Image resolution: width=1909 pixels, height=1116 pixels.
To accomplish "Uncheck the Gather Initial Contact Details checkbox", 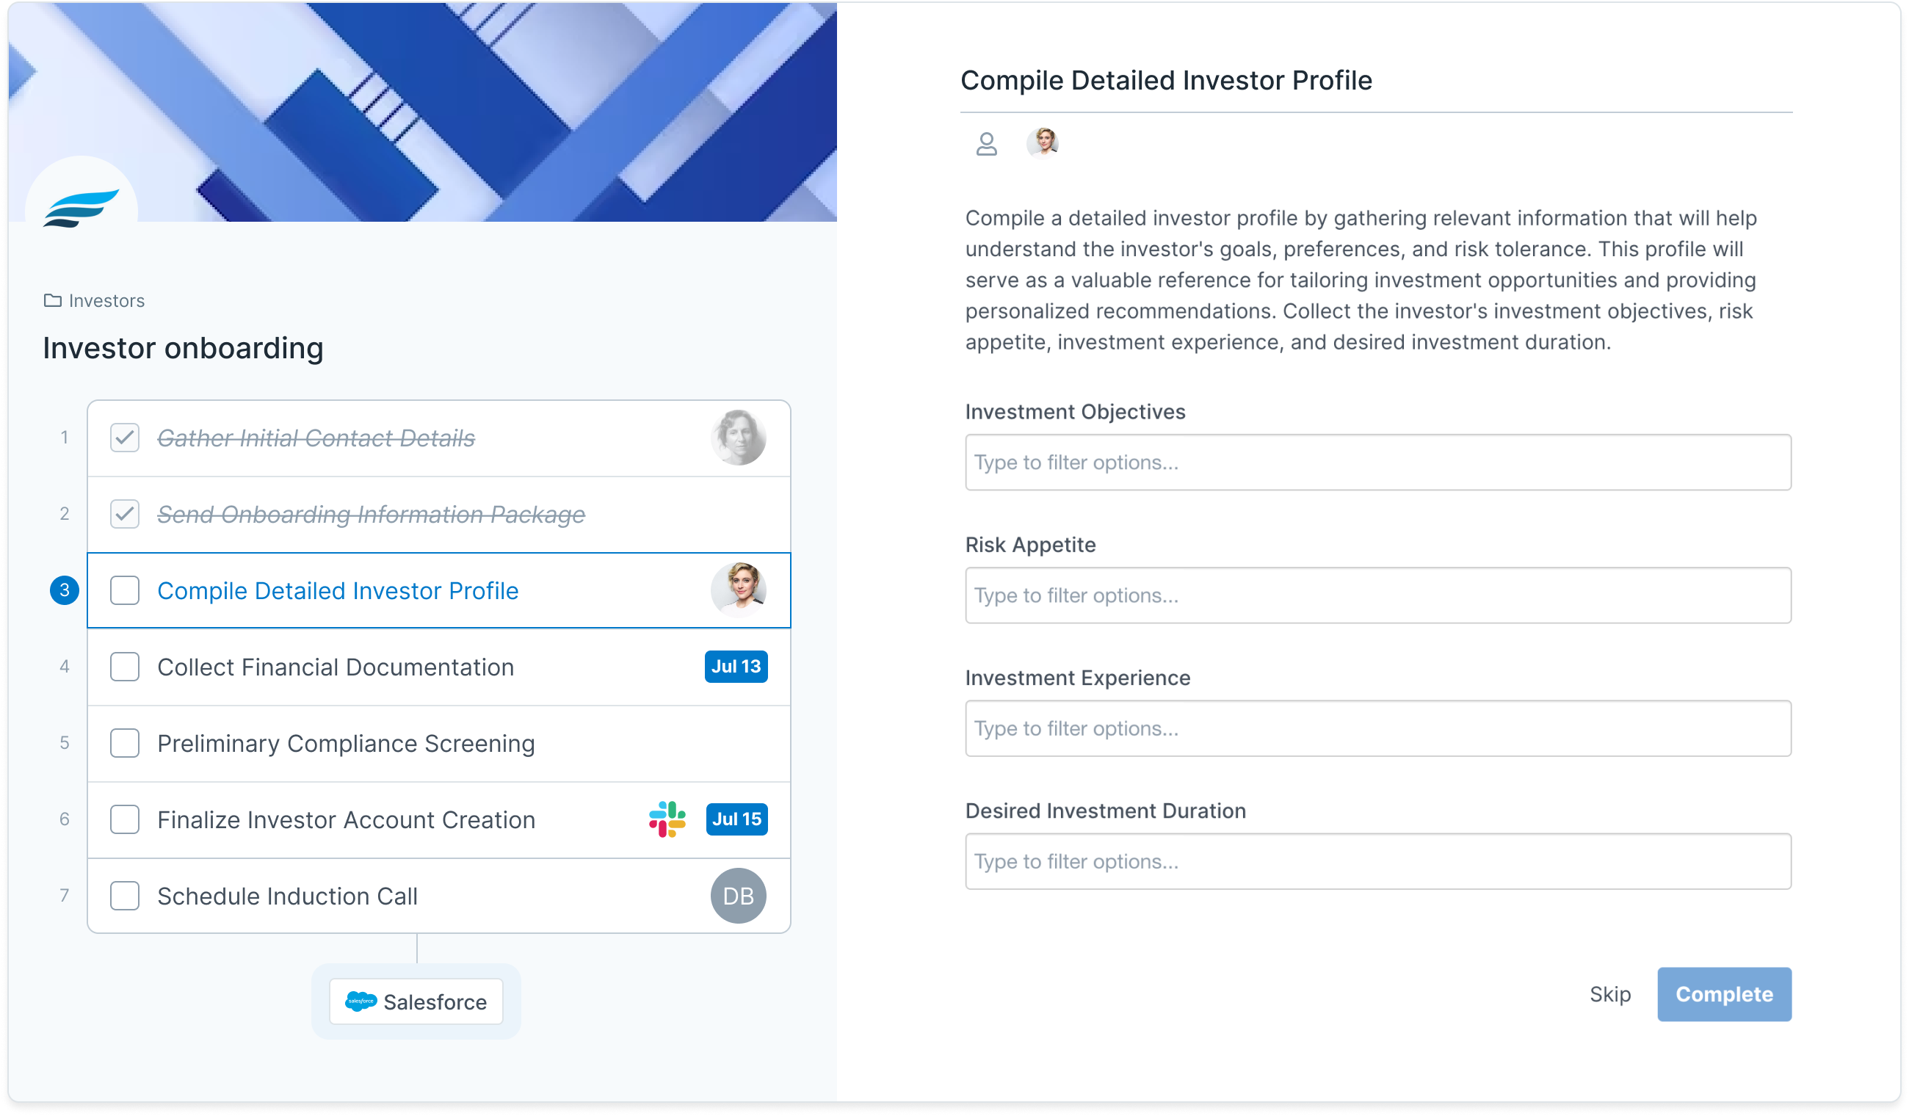I will tap(124, 438).
